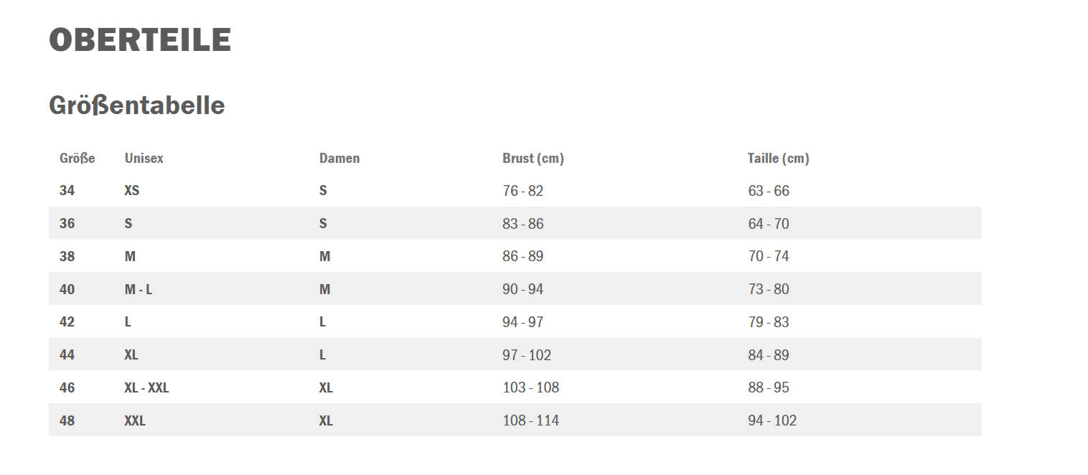Select size 34 in Größe column

tap(67, 191)
